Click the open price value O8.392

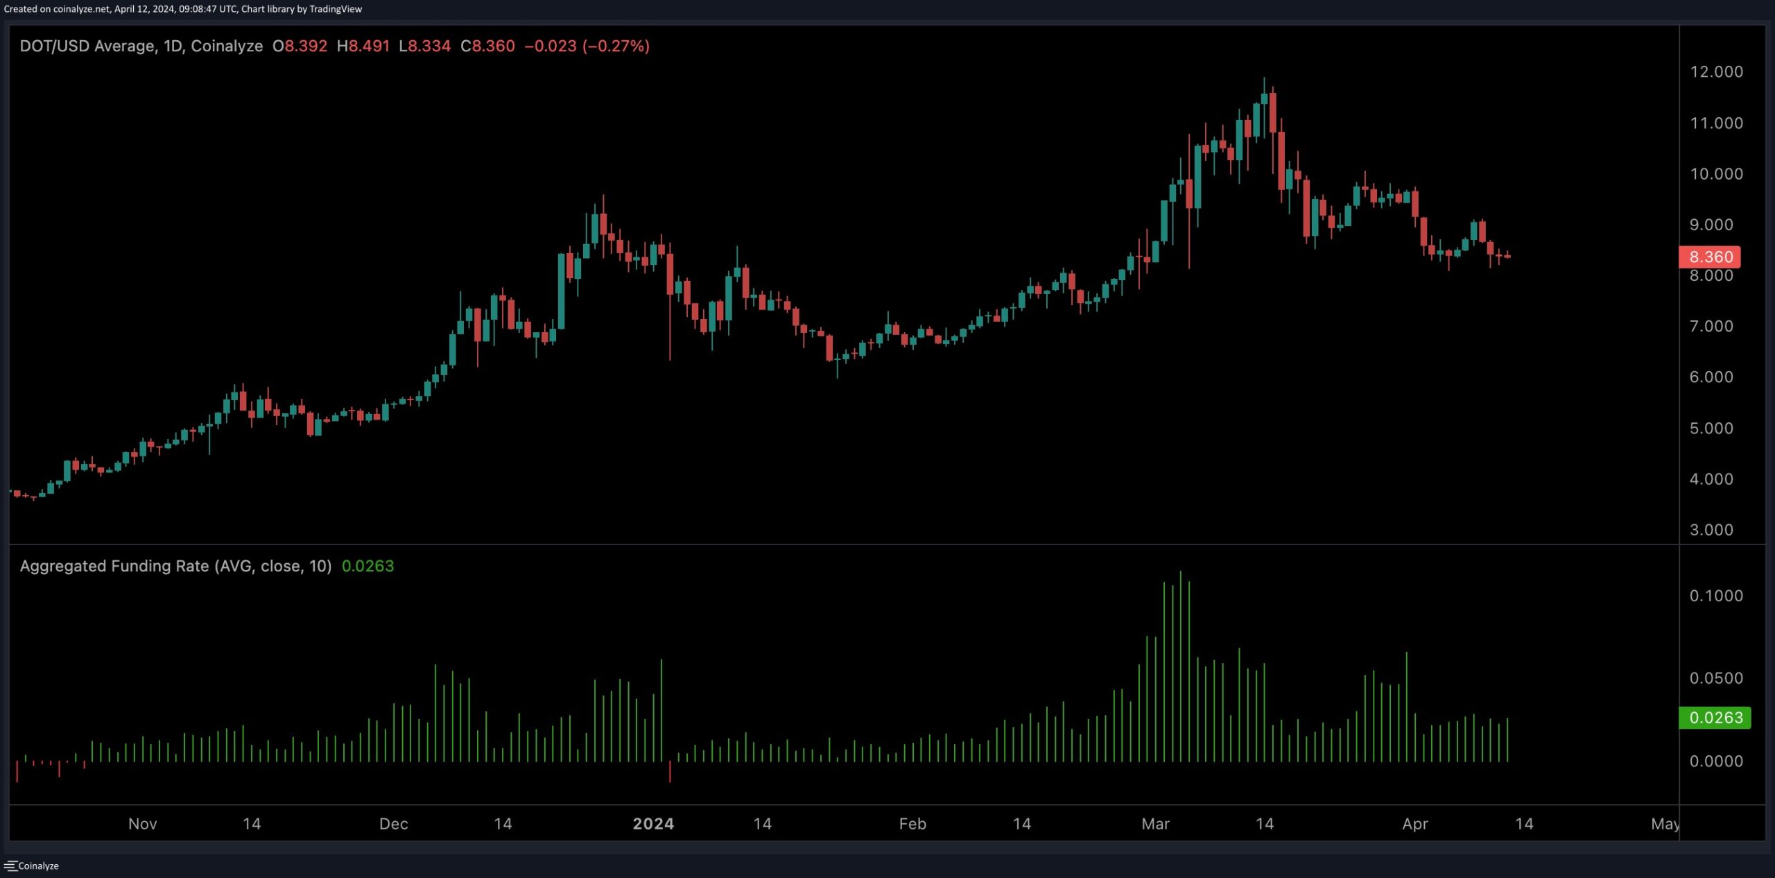[300, 46]
